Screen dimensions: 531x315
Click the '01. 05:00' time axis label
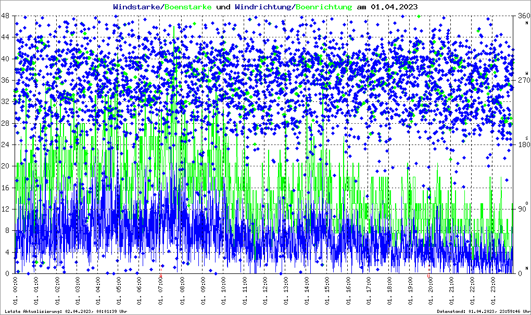point(119,291)
